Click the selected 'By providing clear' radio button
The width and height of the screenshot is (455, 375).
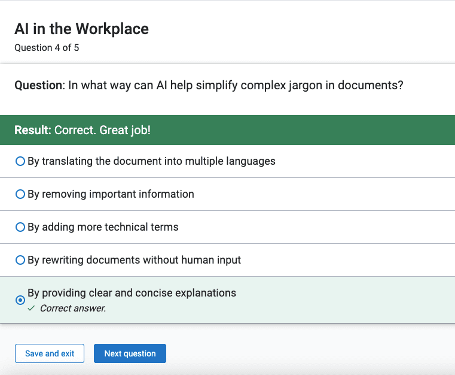[x=20, y=300]
